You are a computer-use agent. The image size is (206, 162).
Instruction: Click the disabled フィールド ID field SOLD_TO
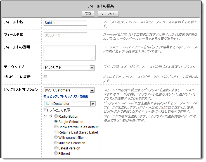click(x=65, y=35)
